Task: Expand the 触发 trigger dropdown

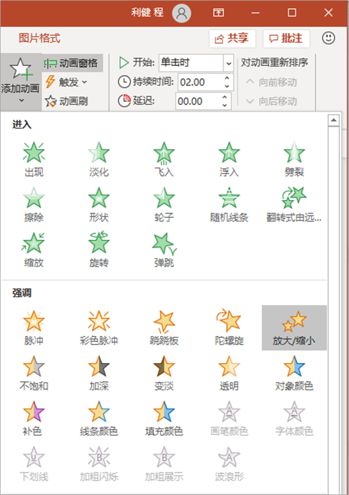Action: (x=67, y=82)
